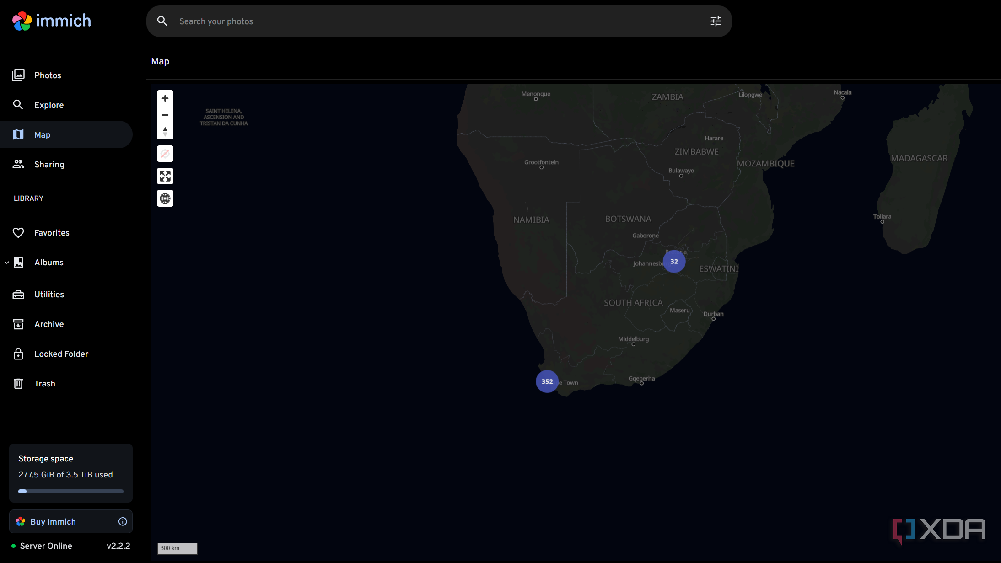Viewport: 1001px width, 563px height.
Task: Click the globe projection icon
Action: pyautogui.click(x=165, y=198)
